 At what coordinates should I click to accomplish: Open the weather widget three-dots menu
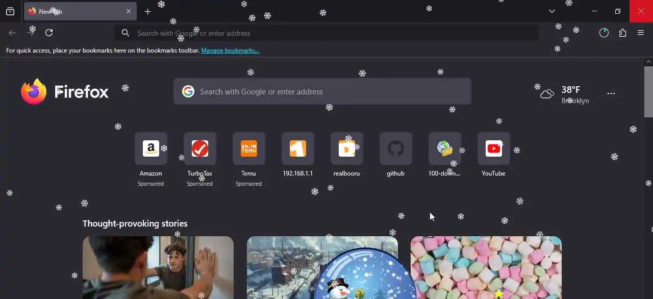[611, 94]
